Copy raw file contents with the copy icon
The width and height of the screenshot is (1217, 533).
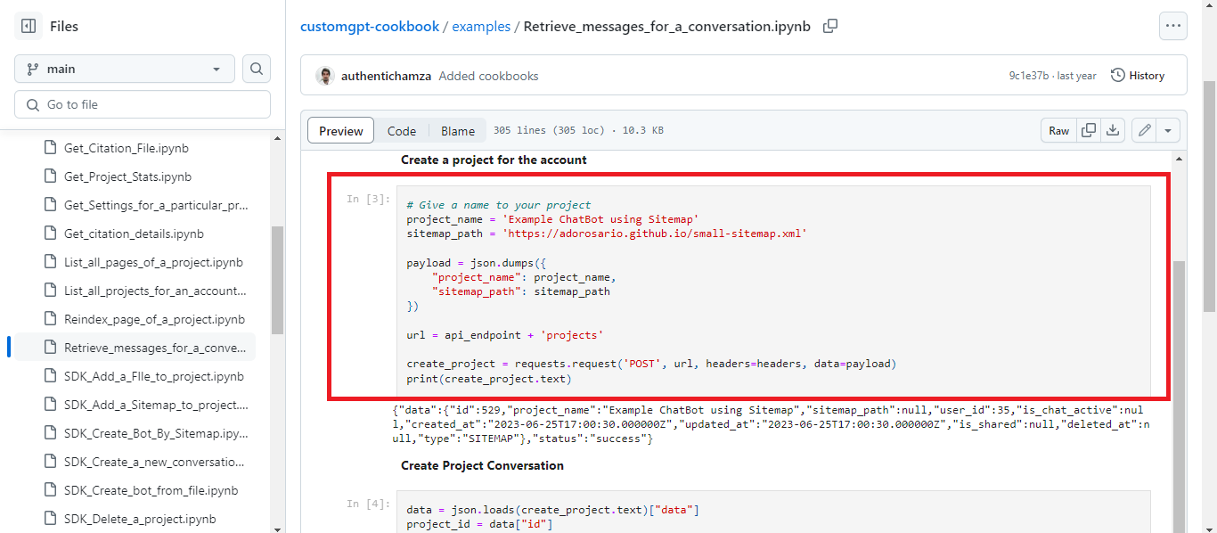[x=1088, y=129]
